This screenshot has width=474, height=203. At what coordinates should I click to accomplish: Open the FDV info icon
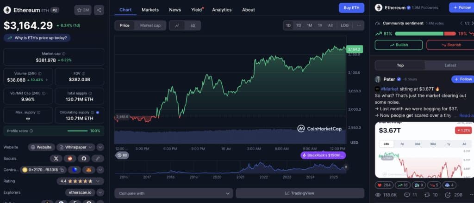[83, 73]
